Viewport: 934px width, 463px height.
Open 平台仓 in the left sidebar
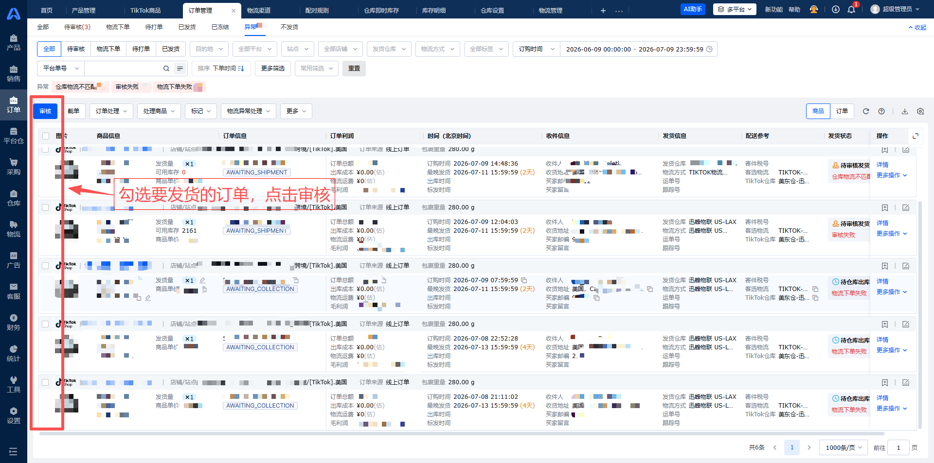(x=14, y=136)
